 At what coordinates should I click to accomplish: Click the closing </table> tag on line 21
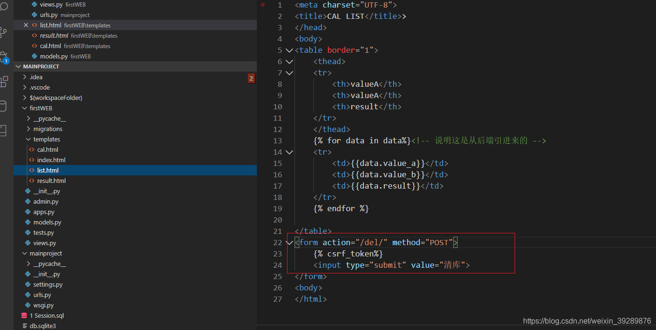pyautogui.click(x=313, y=231)
